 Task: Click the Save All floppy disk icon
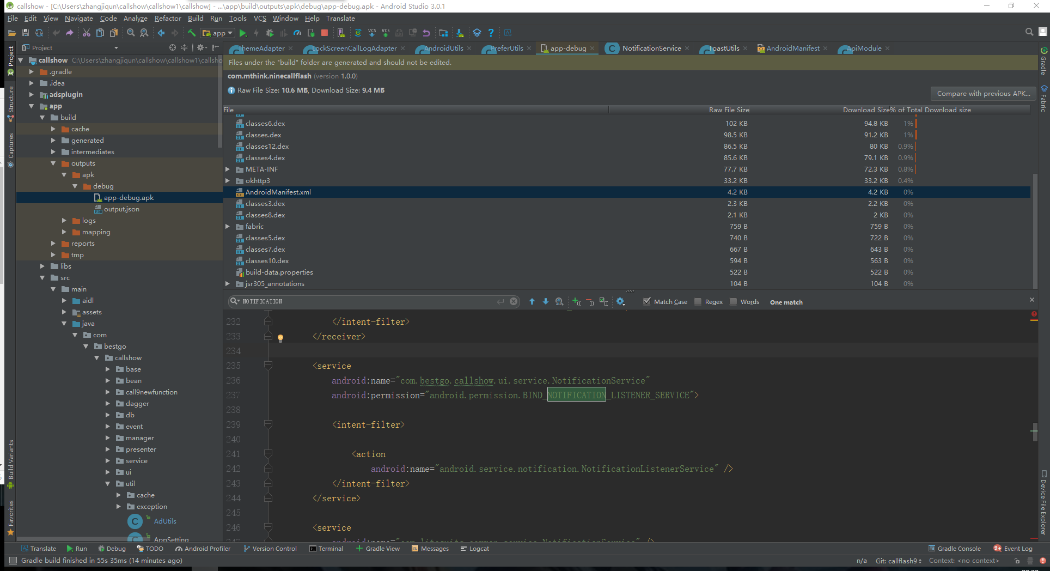point(26,33)
